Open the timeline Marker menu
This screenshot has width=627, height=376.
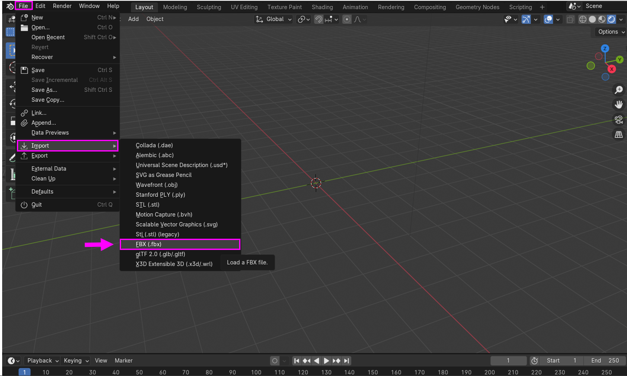coord(124,361)
